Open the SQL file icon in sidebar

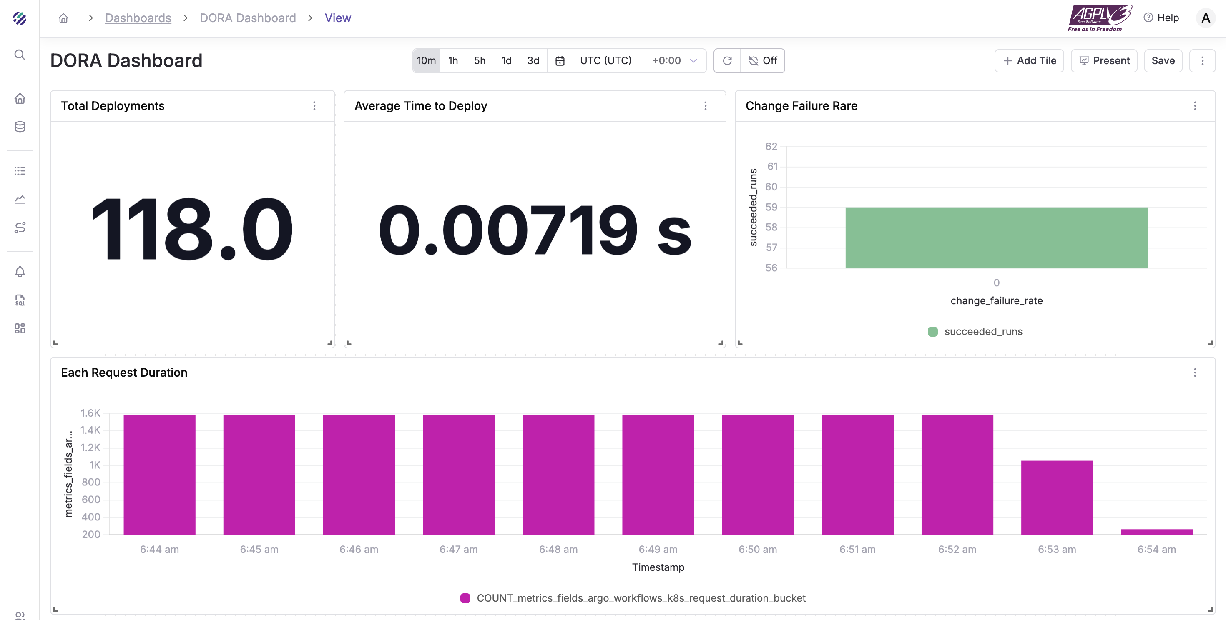[20, 300]
